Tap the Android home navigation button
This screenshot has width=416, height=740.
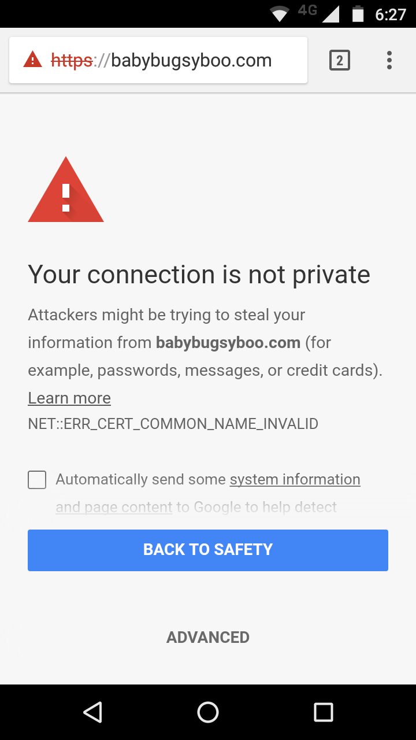[x=208, y=712]
